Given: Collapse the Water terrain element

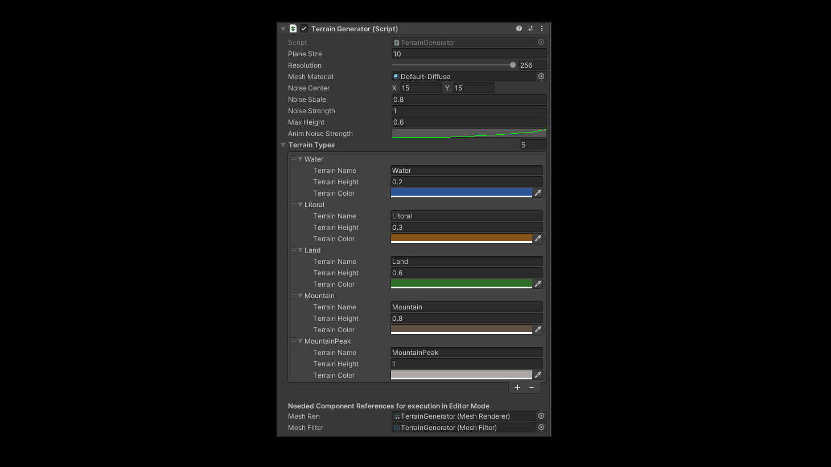Looking at the screenshot, I should point(301,159).
